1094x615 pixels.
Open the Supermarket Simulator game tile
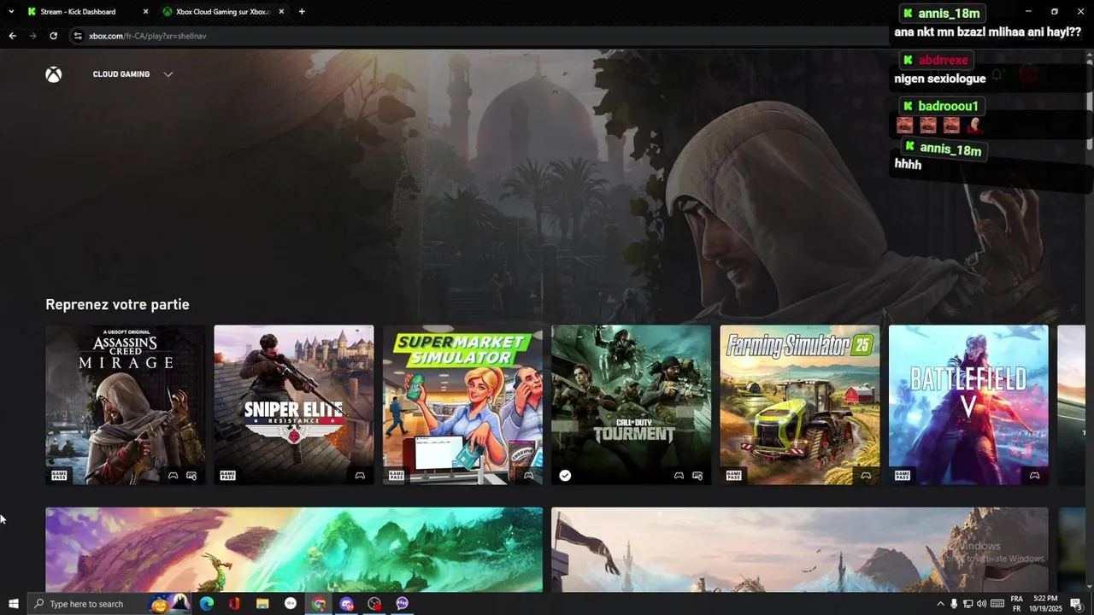pyautogui.click(x=462, y=405)
